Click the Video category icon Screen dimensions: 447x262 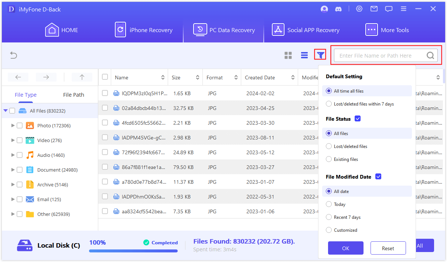(x=30, y=140)
